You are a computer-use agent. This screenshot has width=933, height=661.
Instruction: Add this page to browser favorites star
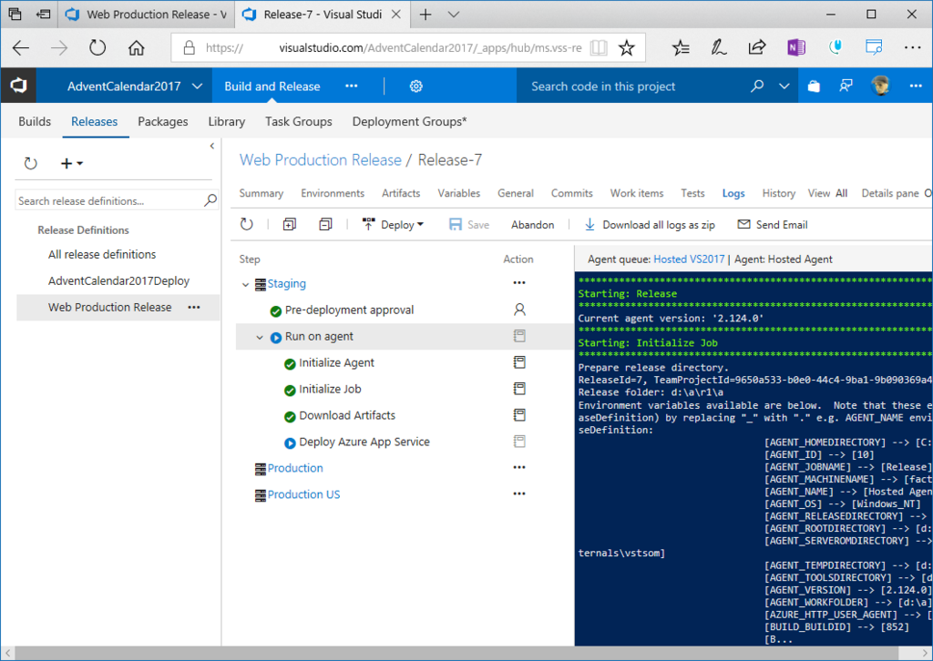click(x=627, y=47)
